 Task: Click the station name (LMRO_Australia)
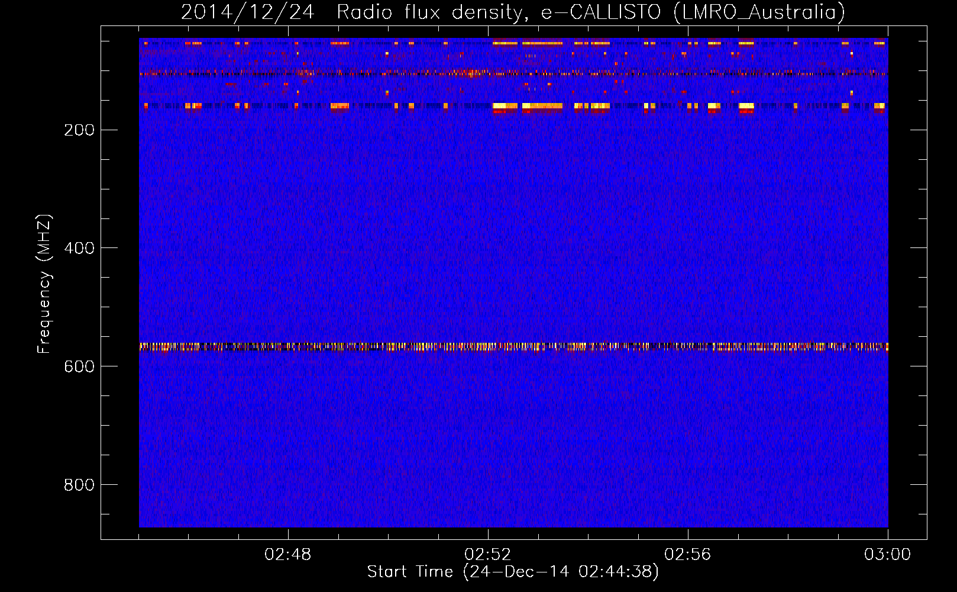[x=759, y=12]
